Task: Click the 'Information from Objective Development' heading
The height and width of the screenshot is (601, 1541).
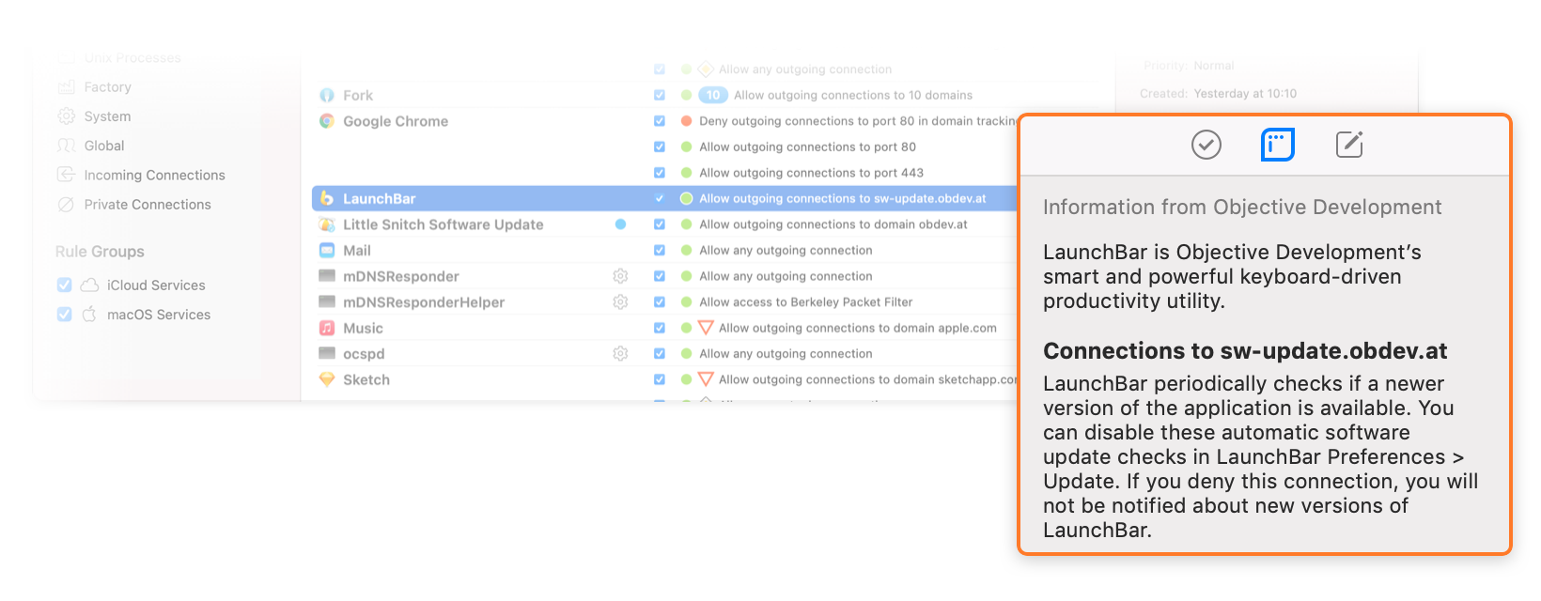Action: [1242, 208]
